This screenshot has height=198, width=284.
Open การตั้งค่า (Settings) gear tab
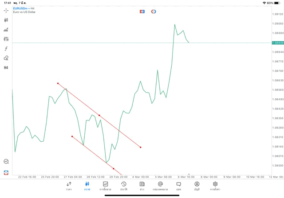click(x=215, y=186)
